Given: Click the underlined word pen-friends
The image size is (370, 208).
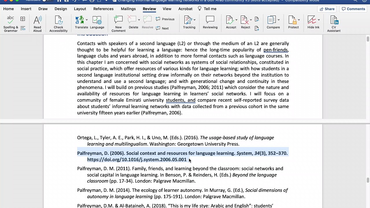Looking at the screenshot, I should tap(275, 50).
